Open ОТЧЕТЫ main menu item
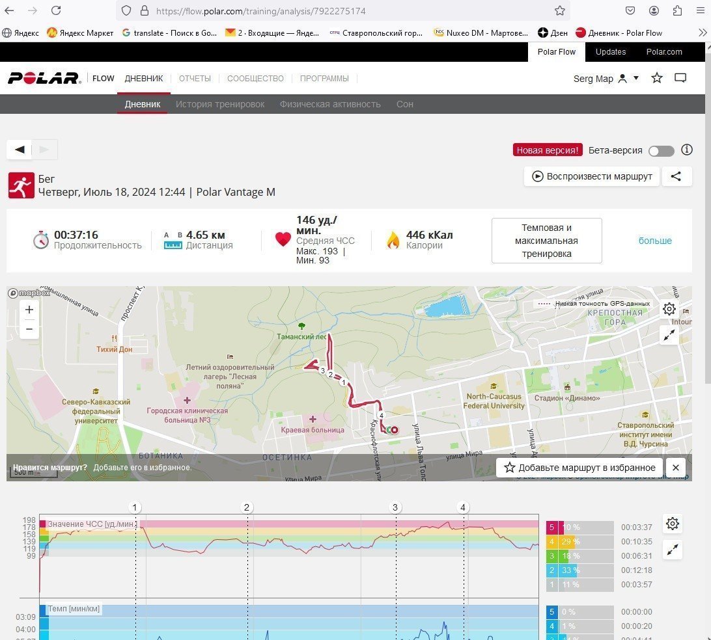711x640 pixels. [x=195, y=78]
